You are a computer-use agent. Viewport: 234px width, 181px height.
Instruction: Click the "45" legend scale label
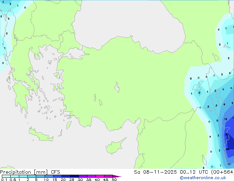click(x=106, y=180)
